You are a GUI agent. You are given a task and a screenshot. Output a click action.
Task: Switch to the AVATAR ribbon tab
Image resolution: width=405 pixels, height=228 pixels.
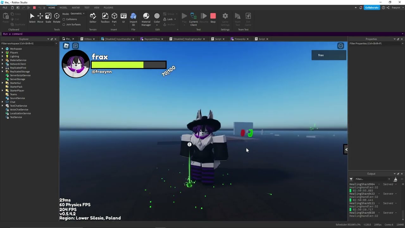coord(76,8)
